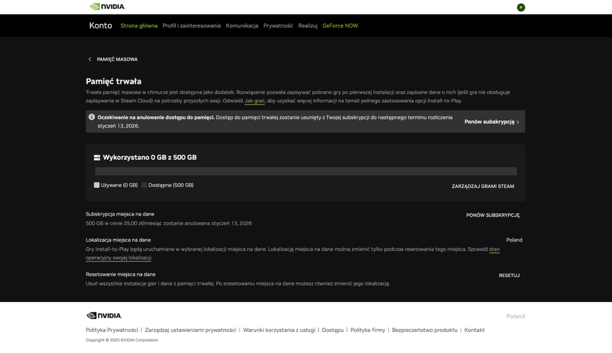Viewport: 612px width, 353px height.
Task: Switch to Profil i zainteresowania tab
Action: click(x=192, y=26)
